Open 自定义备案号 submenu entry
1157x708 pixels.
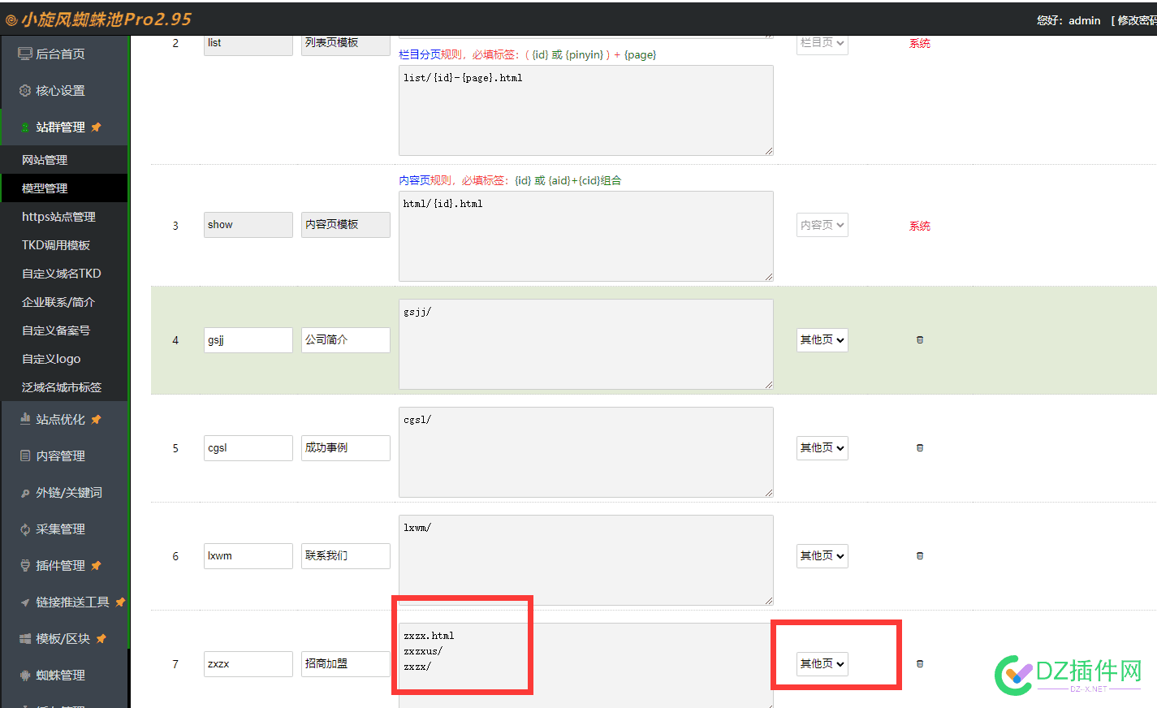56,330
